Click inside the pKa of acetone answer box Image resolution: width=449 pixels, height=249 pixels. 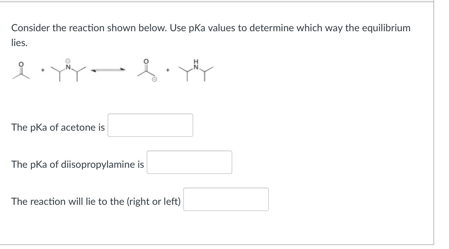[x=150, y=125]
